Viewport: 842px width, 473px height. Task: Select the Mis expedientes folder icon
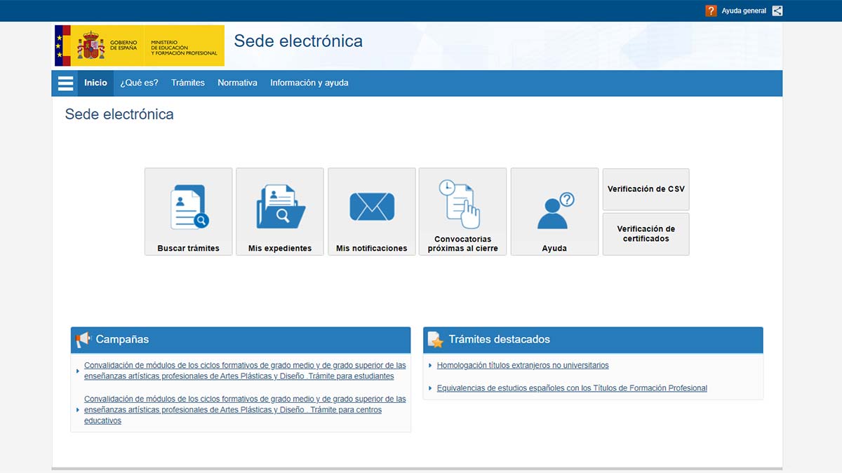point(279,205)
